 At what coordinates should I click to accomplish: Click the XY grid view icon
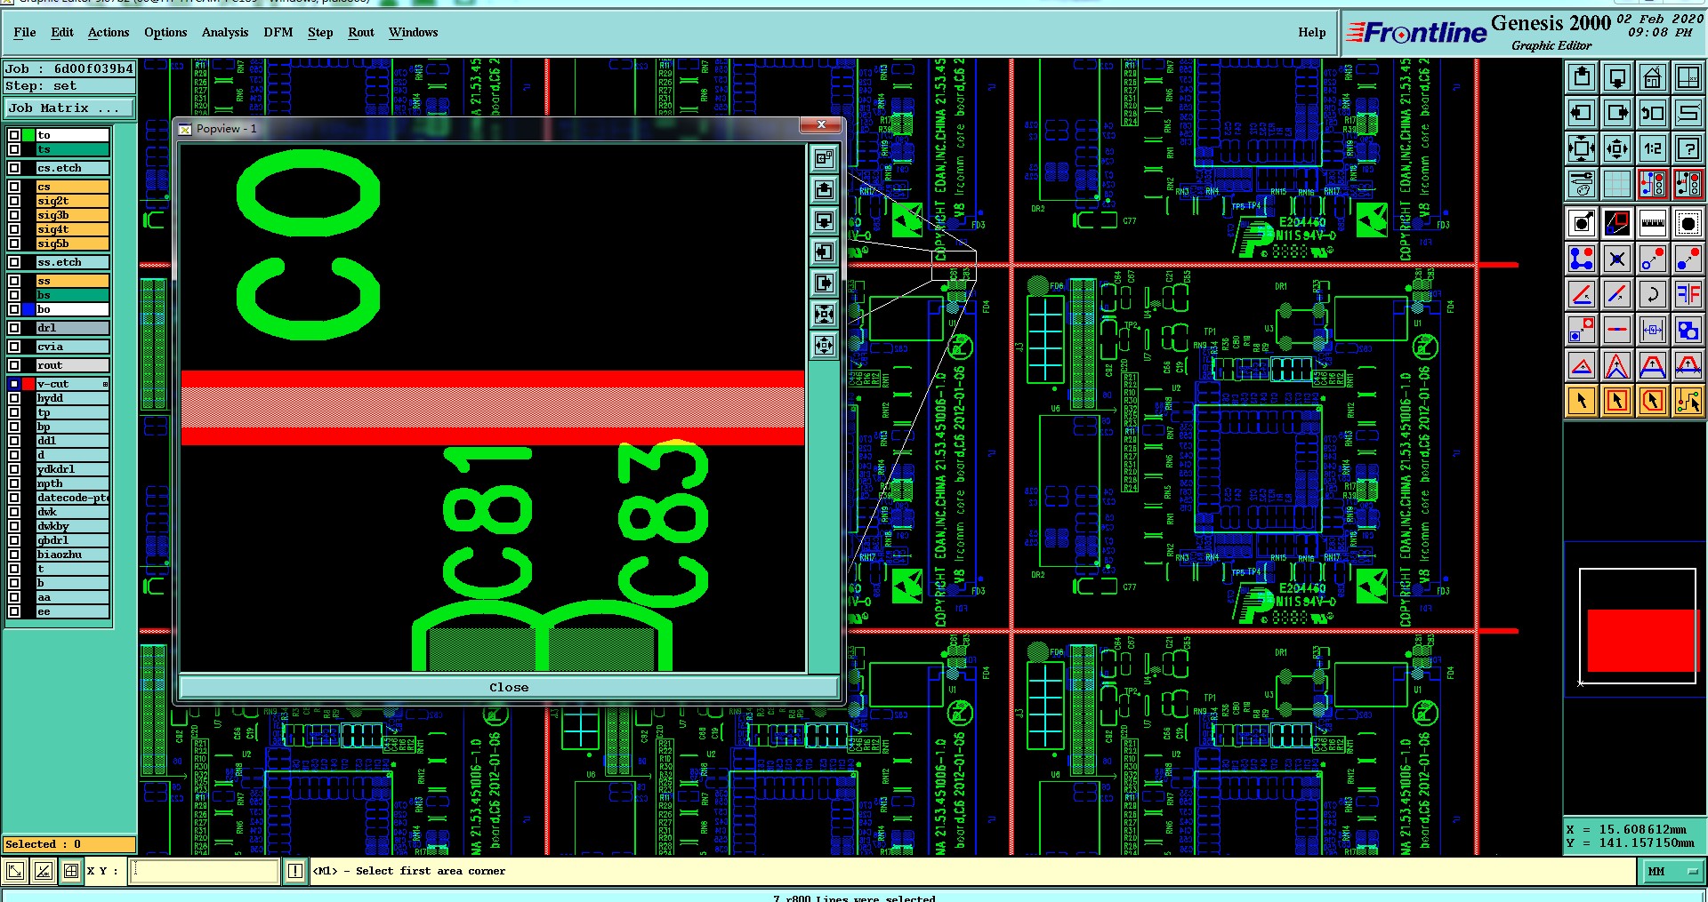1688,77
